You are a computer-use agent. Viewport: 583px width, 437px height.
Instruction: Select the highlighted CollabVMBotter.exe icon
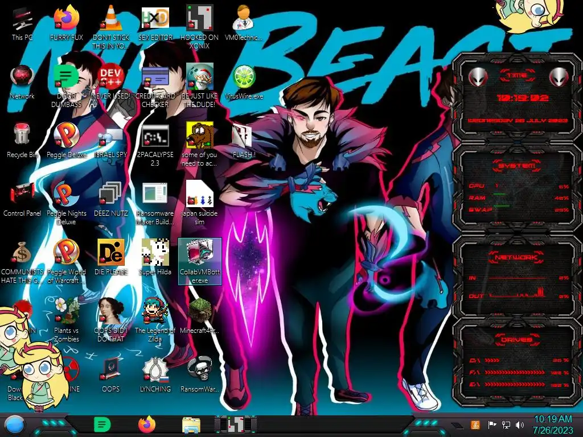coord(200,262)
